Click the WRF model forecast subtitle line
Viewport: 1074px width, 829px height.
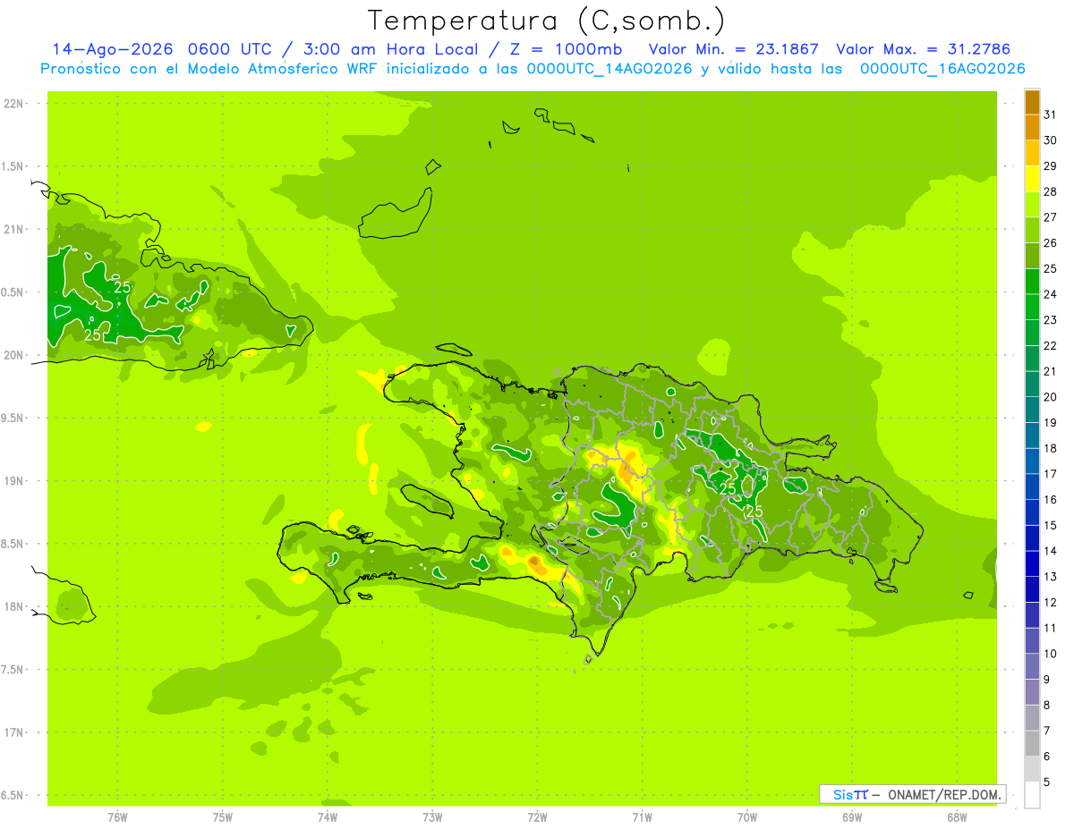(533, 69)
